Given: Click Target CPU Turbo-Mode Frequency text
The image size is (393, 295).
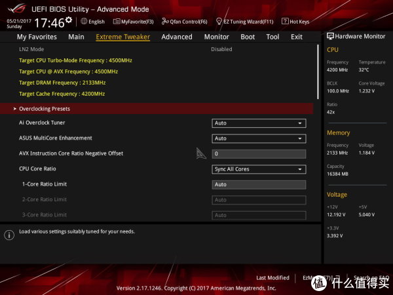Looking at the screenshot, I should 75,60.
